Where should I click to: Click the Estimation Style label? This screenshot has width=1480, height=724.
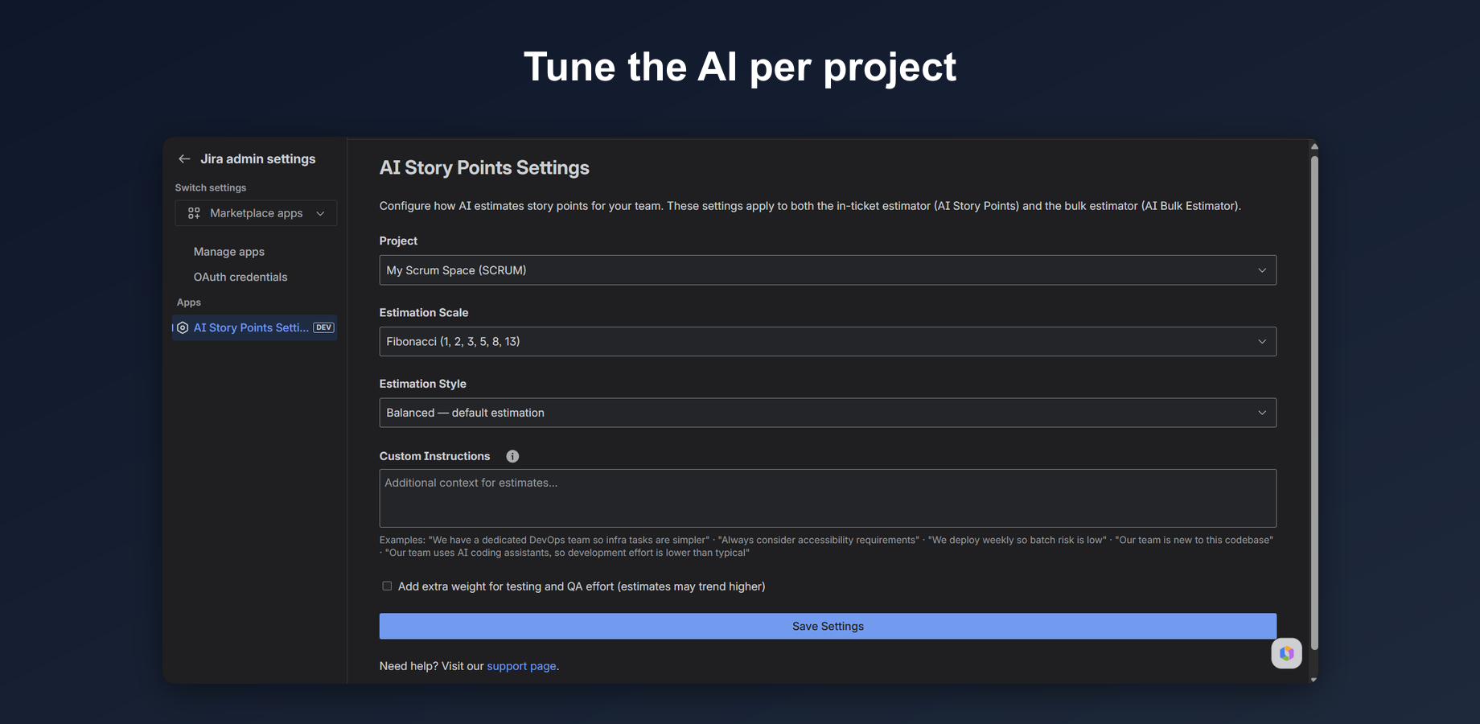[x=423, y=384]
